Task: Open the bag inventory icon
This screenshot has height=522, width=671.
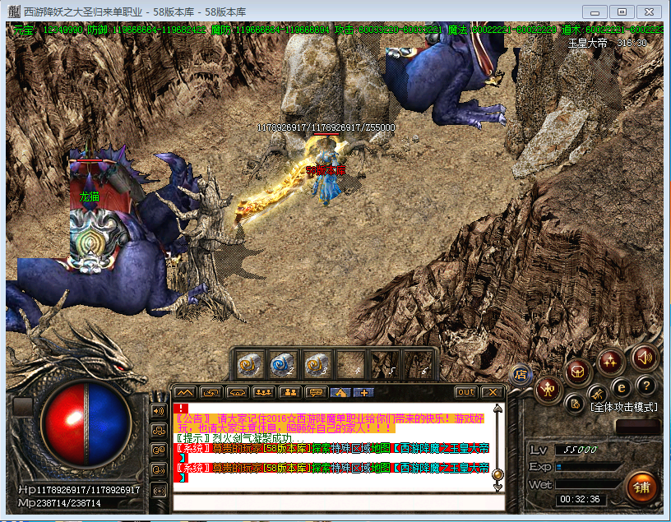Action: pyautogui.click(x=578, y=372)
